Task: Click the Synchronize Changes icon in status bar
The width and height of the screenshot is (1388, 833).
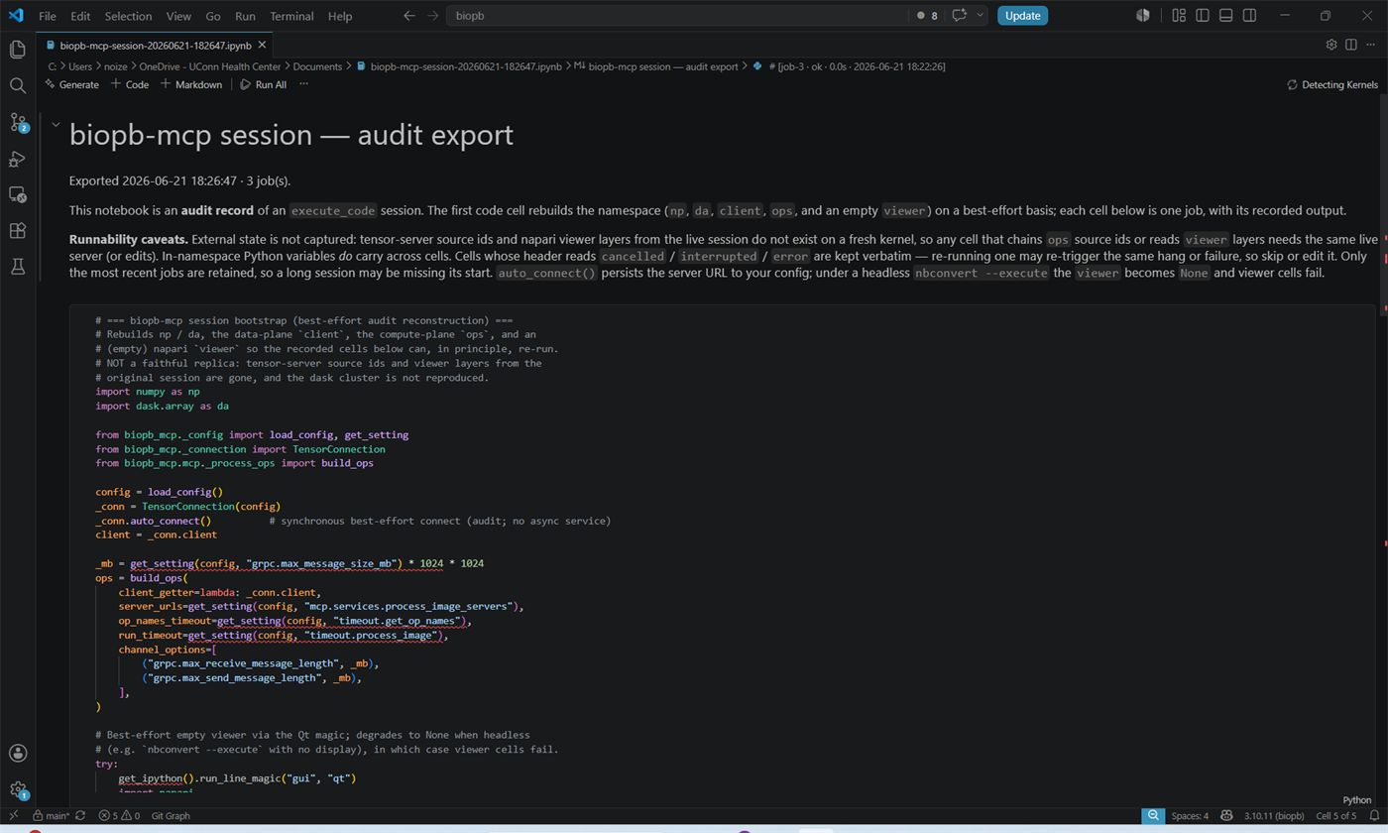Action: (x=80, y=816)
